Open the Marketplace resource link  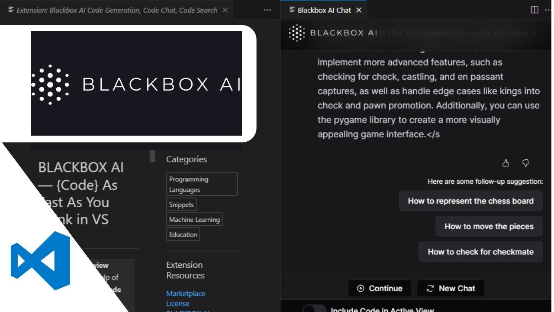[x=186, y=293]
